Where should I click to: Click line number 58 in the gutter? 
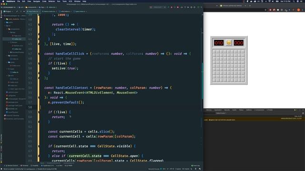click(30, 107)
